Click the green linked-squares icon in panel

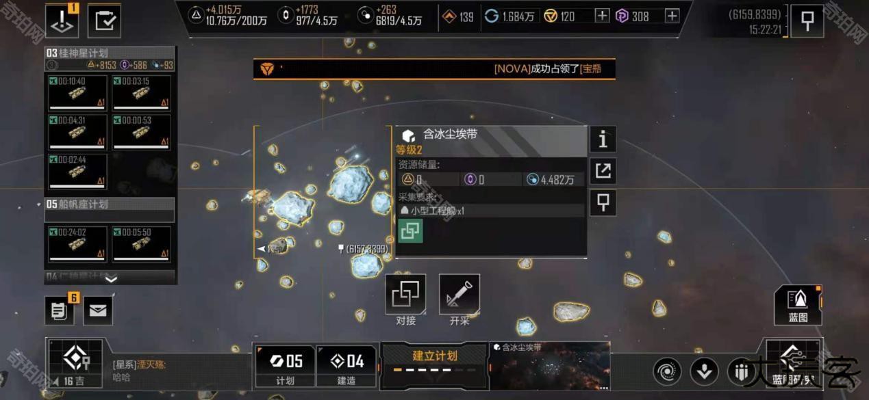(x=410, y=231)
